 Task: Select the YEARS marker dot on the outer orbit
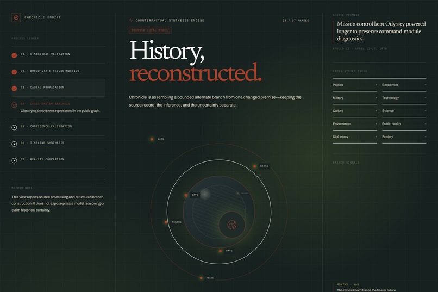[x=201, y=278]
